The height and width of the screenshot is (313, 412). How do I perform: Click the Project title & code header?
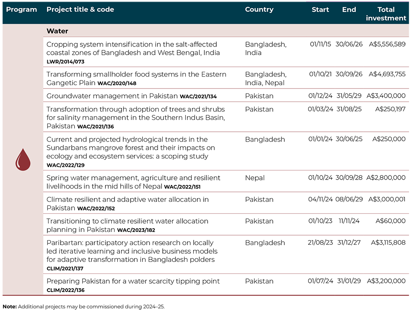pyautogui.click(x=80, y=9)
